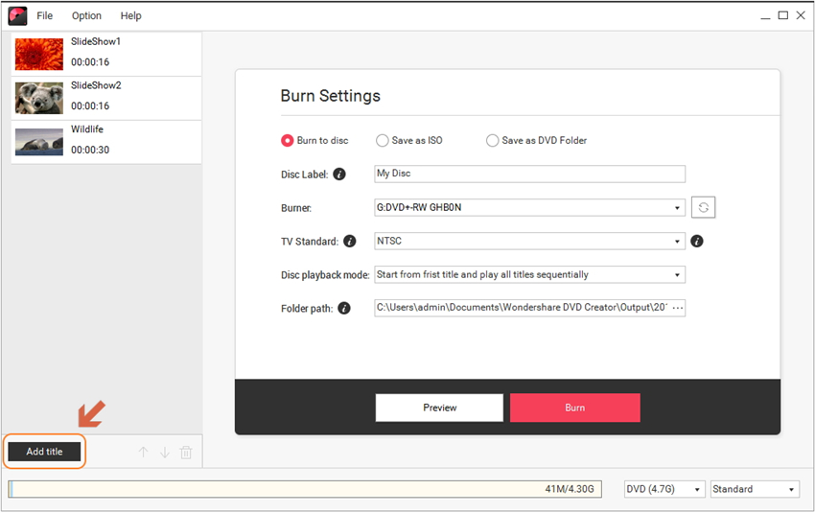Open the File menu
The image size is (815, 513).
[x=45, y=15]
